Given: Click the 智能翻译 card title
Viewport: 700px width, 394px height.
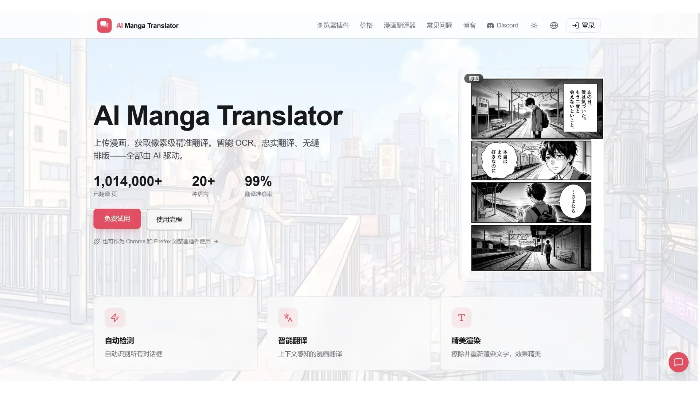Looking at the screenshot, I should coord(293,341).
